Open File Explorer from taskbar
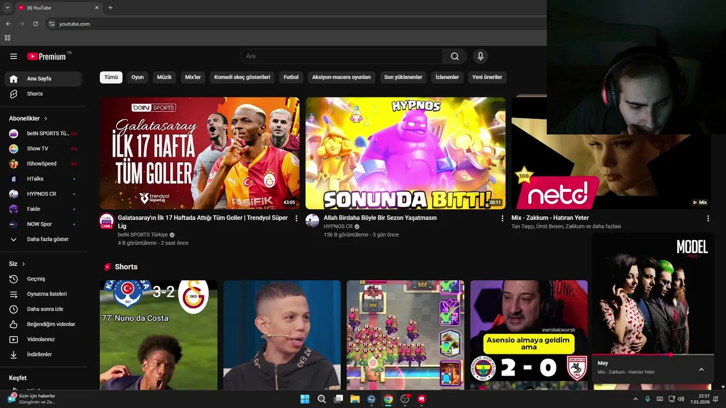This screenshot has height=408, width=726. tap(355, 399)
